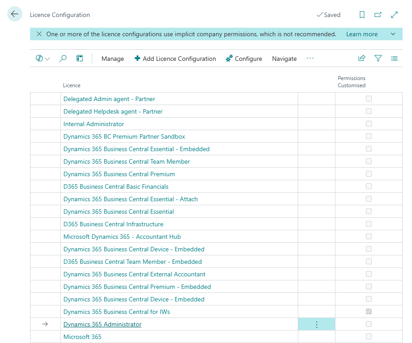412x343 pixels.
Task: Open the Manage menu
Action: coord(112,59)
